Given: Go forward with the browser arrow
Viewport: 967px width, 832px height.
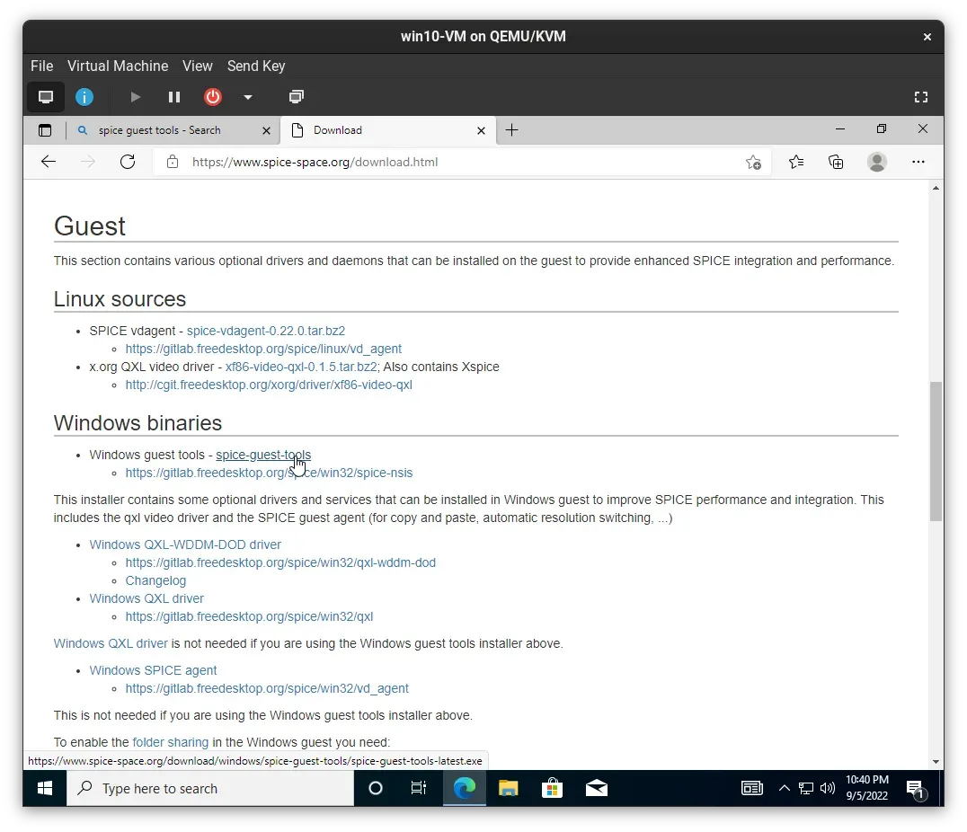Looking at the screenshot, I should 88,162.
